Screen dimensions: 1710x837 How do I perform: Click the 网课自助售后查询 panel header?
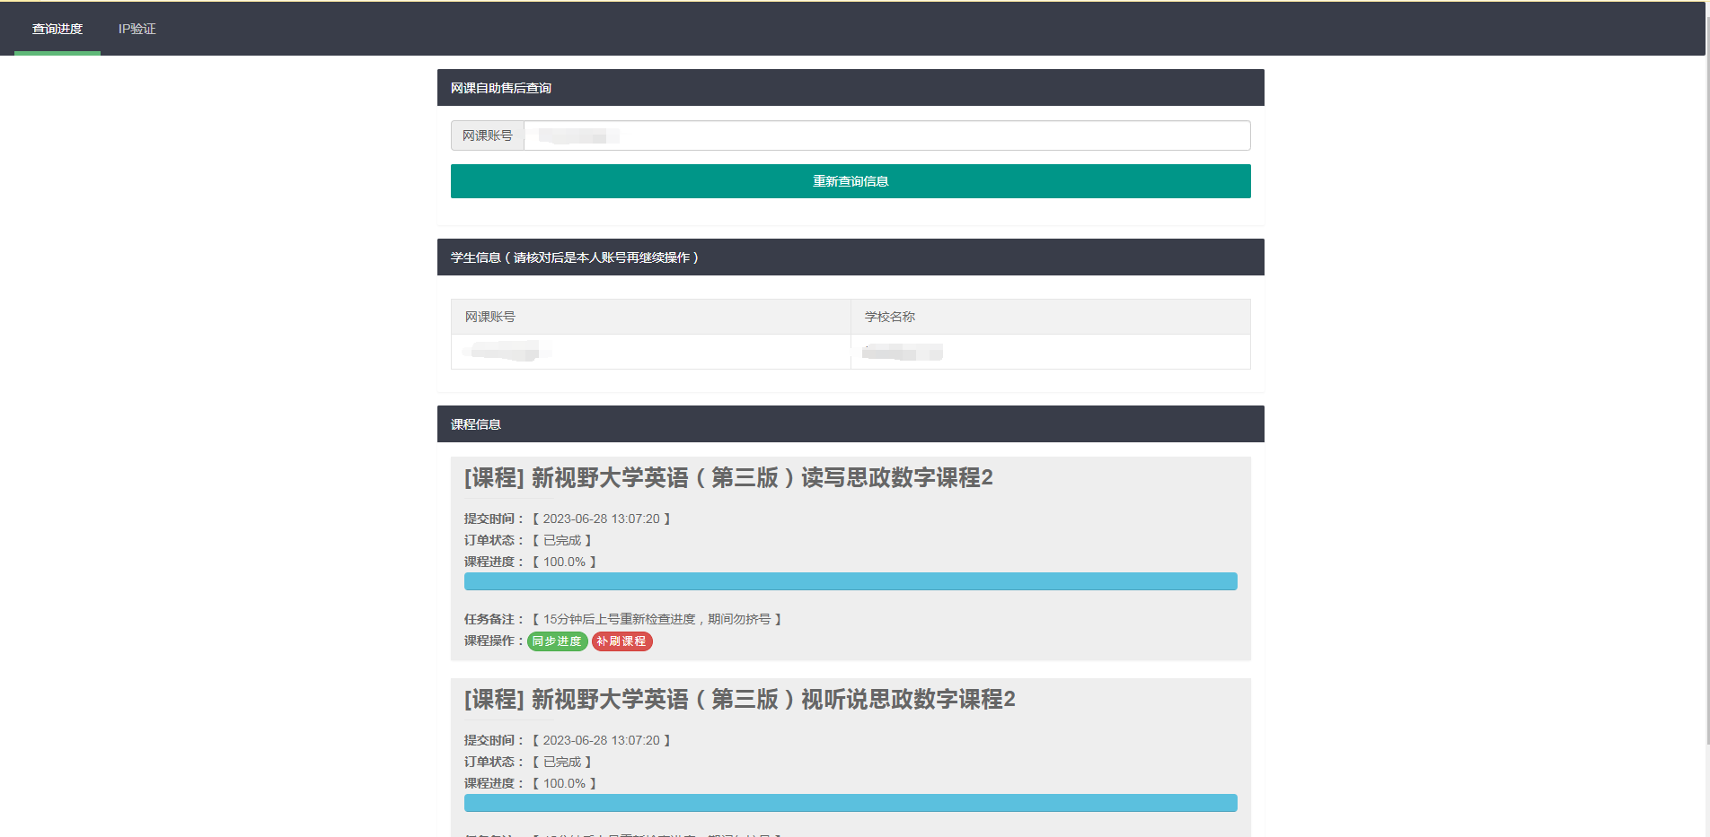click(x=501, y=87)
